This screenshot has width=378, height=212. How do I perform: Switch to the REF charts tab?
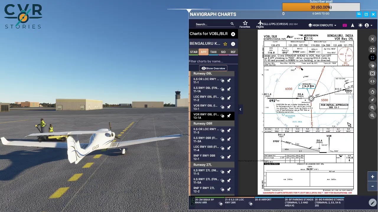(x=233, y=52)
